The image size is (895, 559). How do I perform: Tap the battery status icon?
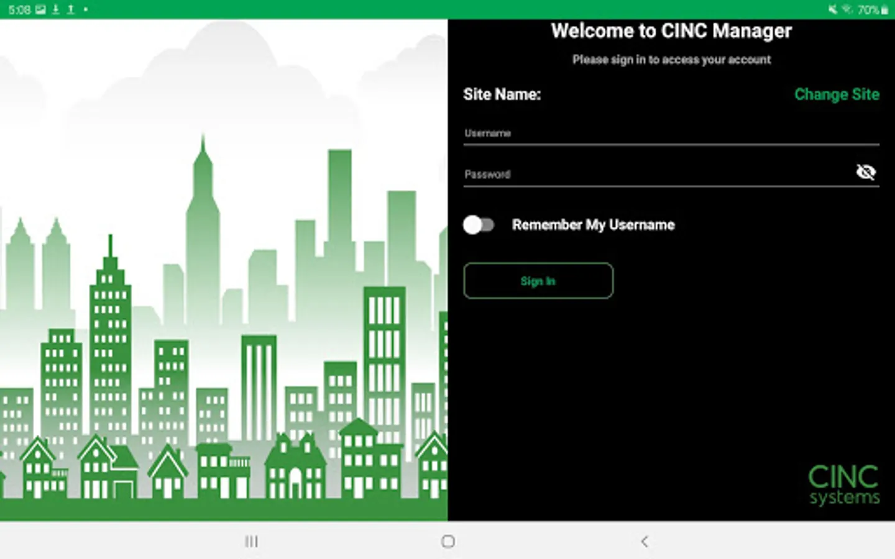point(884,9)
